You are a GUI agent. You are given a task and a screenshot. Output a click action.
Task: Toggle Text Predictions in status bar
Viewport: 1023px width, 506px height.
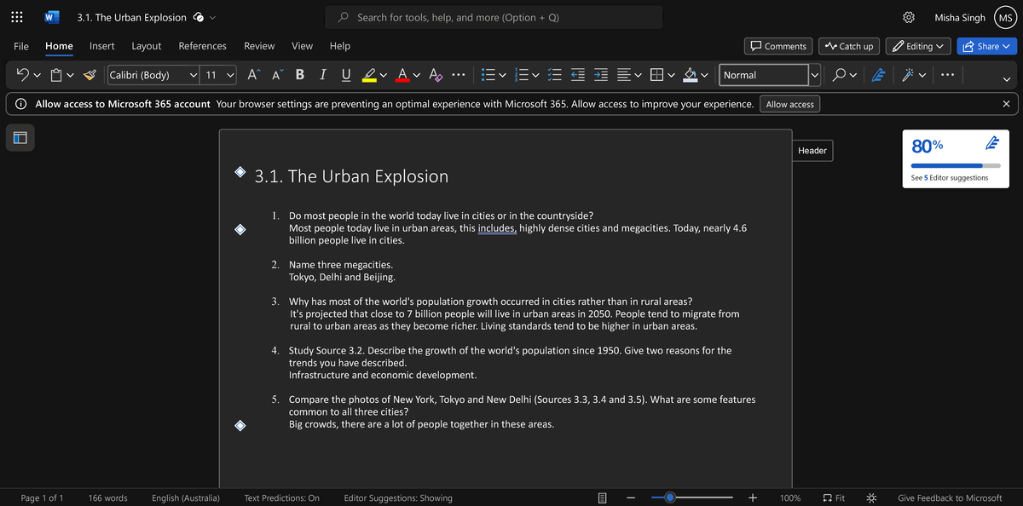[x=281, y=497]
